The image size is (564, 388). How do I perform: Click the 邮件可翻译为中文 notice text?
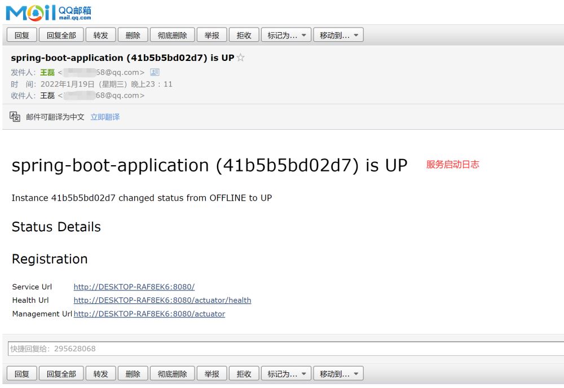(55, 117)
